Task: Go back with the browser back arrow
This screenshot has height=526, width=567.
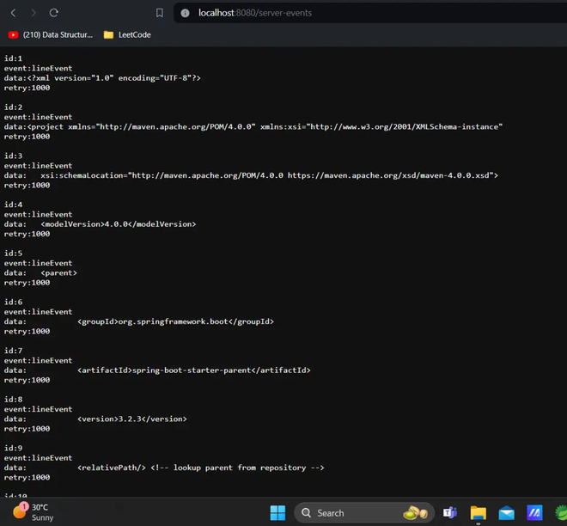Action: point(14,13)
